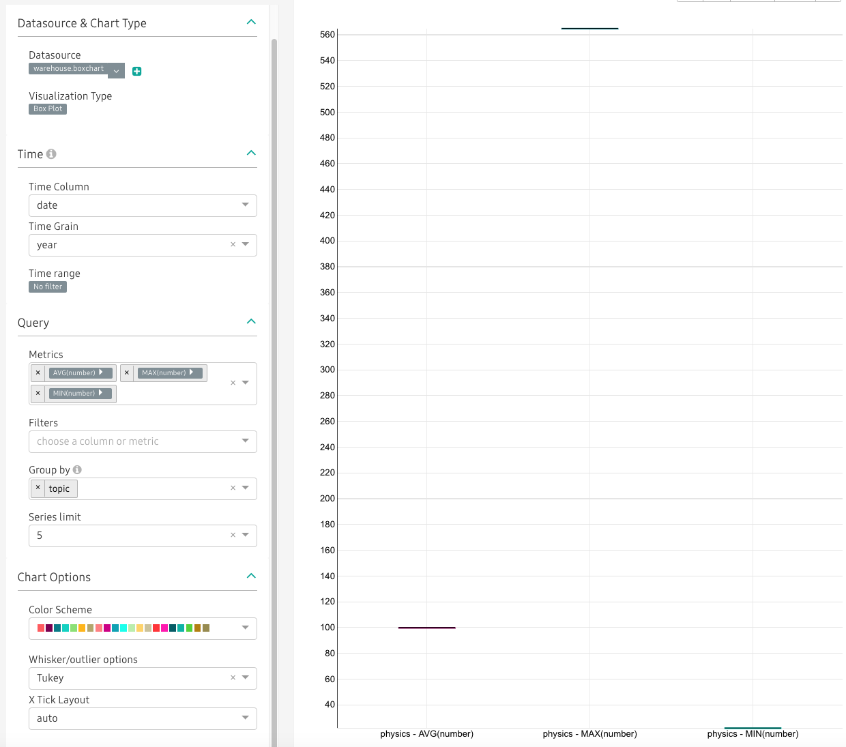Click the green add datasource plus icon
Viewport: 846px width, 747px height.
click(x=136, y=71)
